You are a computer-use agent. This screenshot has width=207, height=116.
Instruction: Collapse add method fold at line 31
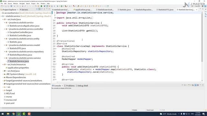click(56, 64)
